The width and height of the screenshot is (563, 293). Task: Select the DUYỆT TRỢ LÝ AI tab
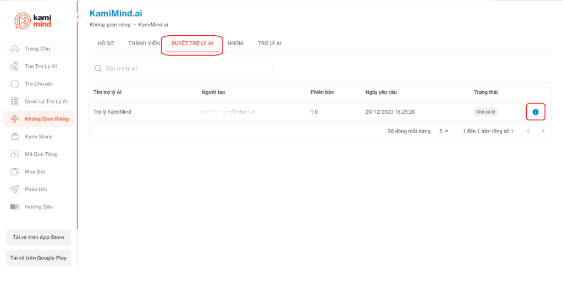(192, 43)
